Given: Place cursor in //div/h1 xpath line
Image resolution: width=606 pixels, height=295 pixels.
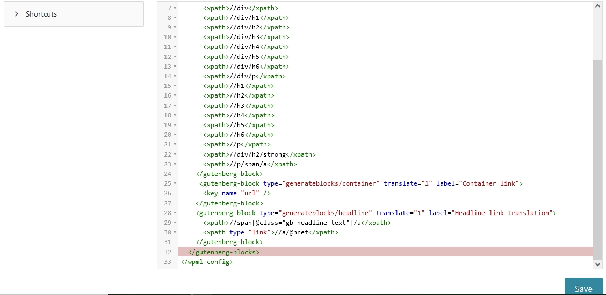Looking at the screenshot, I should click(x=246, y=18).
